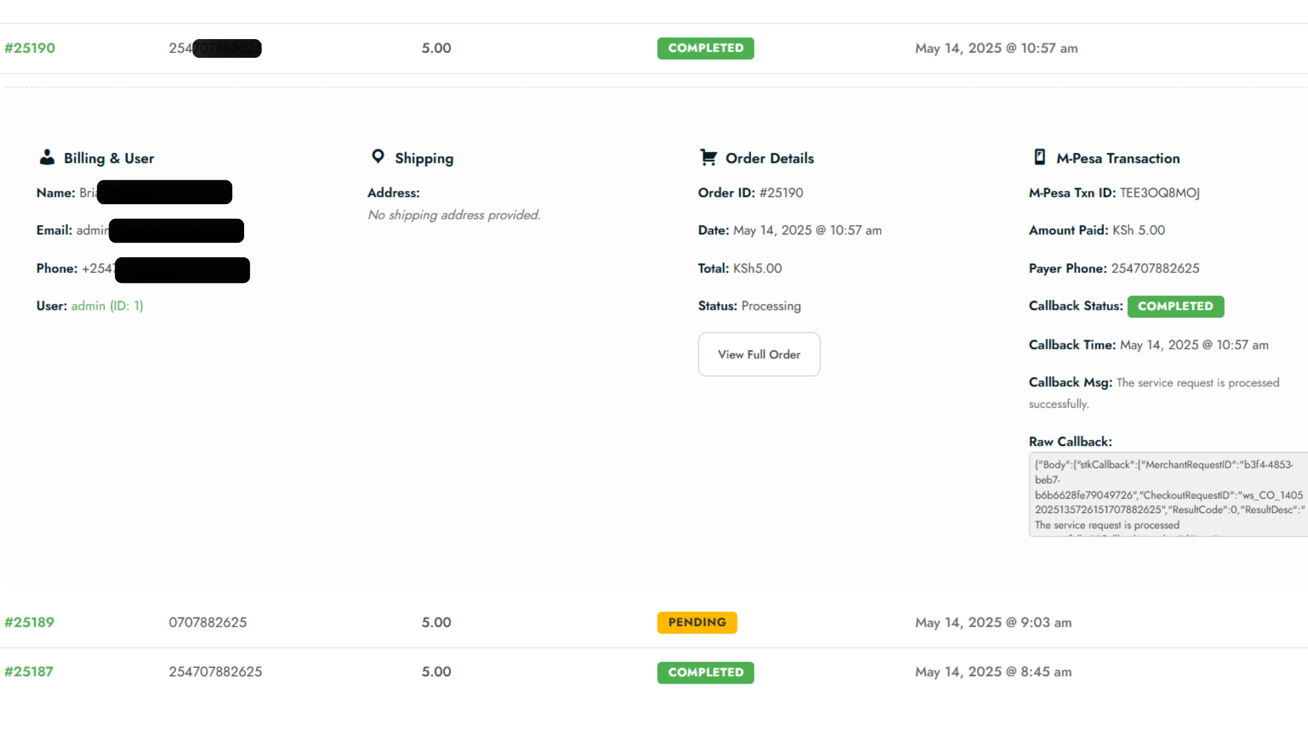Image resolution: width=1308 pixels, height=735 pixels.
Task: Click date May 14, 2025 @ 9:03 am
Action: [x=993, y=622]
